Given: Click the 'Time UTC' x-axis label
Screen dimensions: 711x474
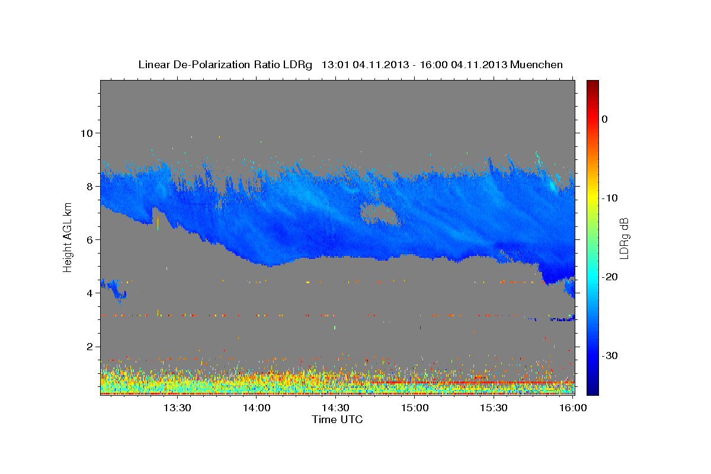Looking at the screenshot, I should coord(337,419).
